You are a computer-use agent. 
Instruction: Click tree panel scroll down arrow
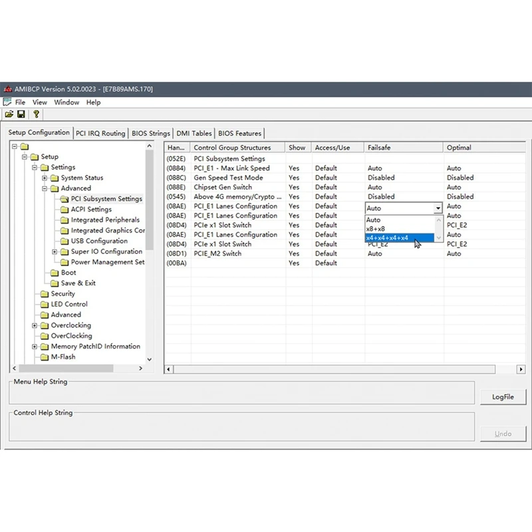pos(149,359)
